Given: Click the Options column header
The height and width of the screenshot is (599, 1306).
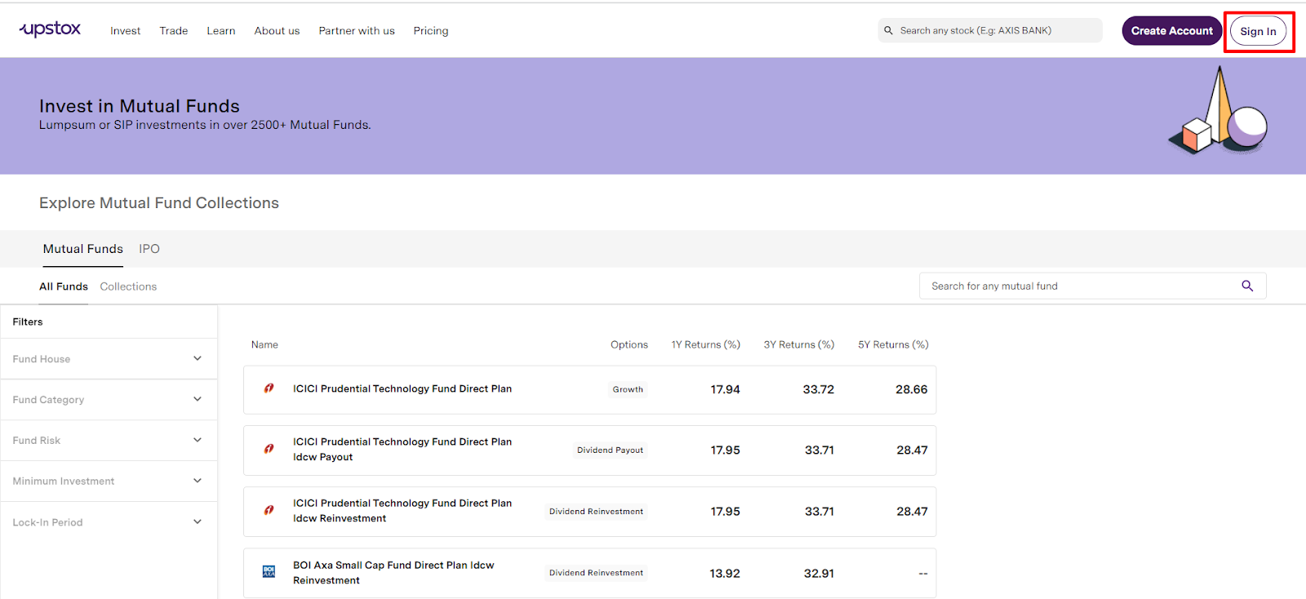Looking at the screenshot, I should (x=629, y=344).
